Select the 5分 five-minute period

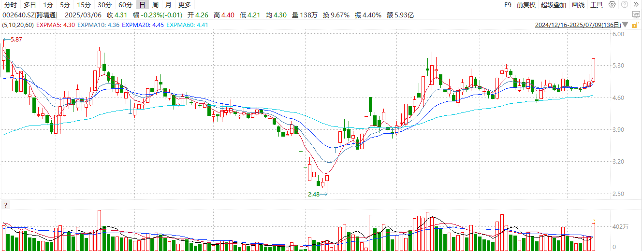tap(65, 5)
